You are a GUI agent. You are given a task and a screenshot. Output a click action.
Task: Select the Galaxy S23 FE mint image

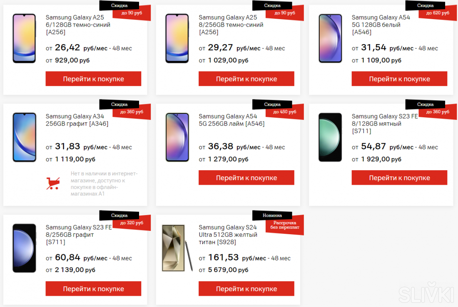(330, 137)
